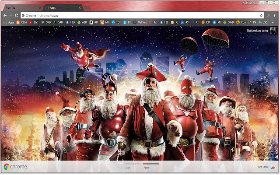Switch to the first Apps page indicator
Image resolution: width=280 pixels, height=175 pixels.
point(133,166)
